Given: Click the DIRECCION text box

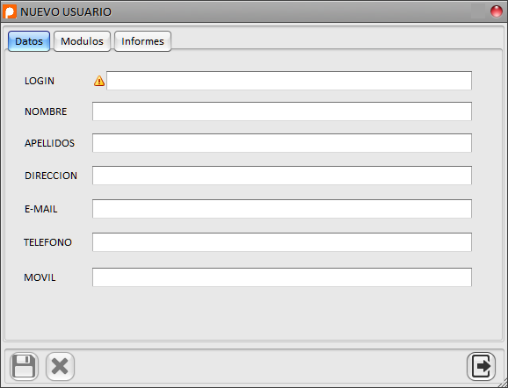Looking at the screenshot, I should [x=282, y=176].
